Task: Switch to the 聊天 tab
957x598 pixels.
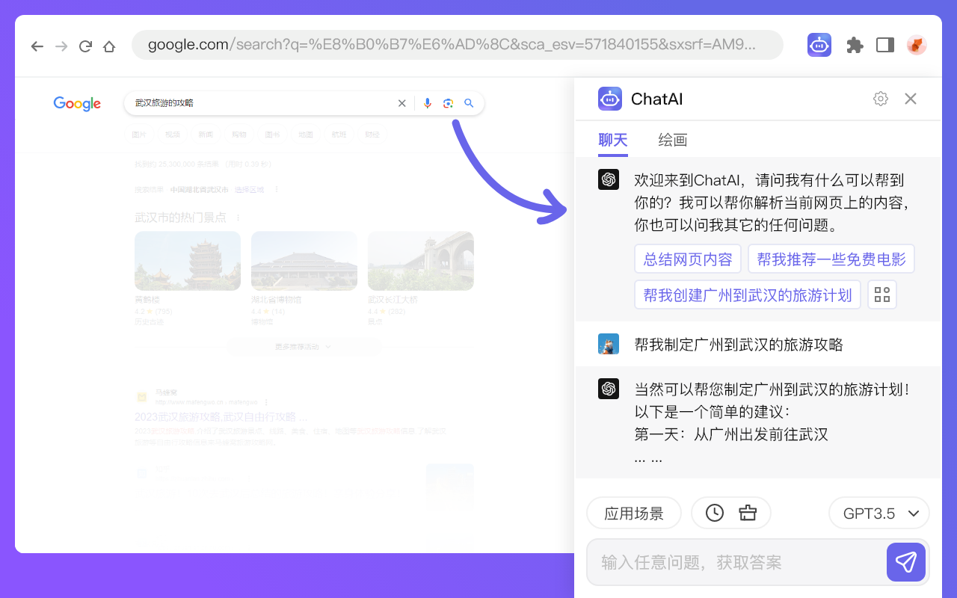Action: point(613,141)
